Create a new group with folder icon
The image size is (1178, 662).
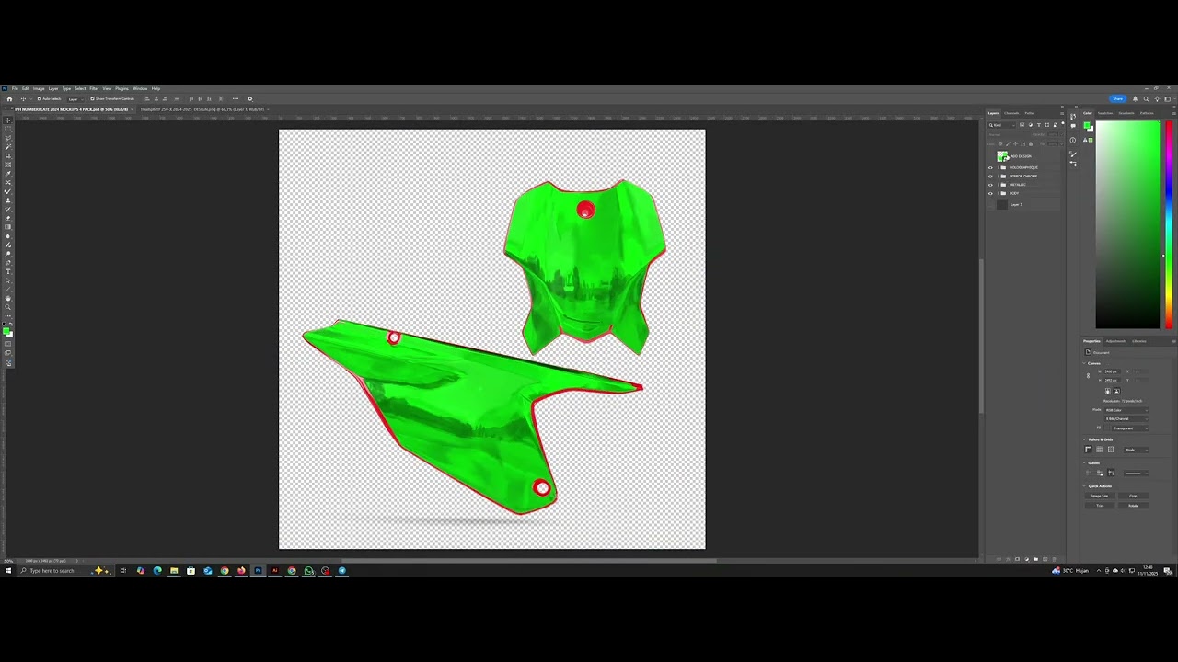click(1035, 559)
